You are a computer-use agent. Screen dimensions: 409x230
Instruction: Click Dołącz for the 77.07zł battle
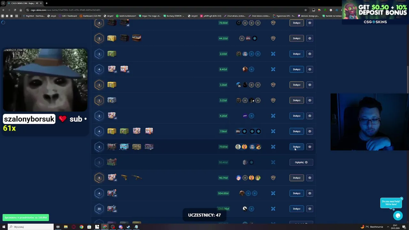pos(297,147)
